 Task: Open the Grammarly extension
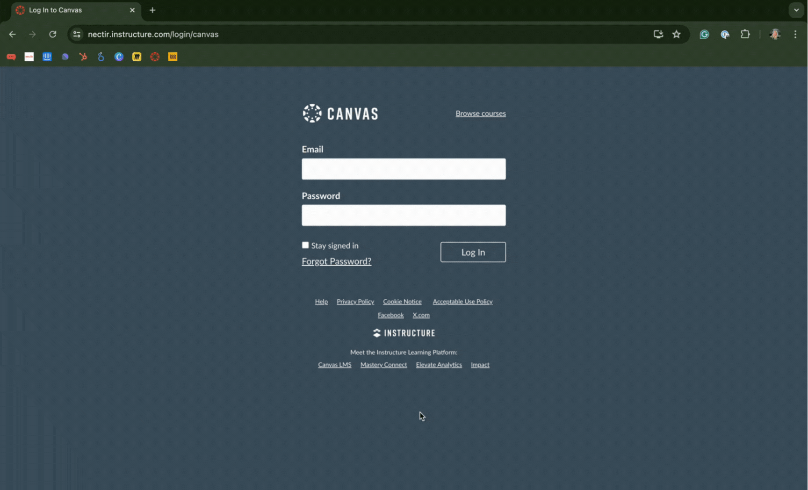(x=704, y=34)
